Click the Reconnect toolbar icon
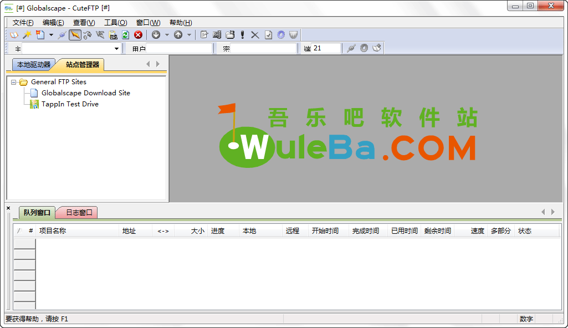Screen dimensions: 568x328 (88, 35)
